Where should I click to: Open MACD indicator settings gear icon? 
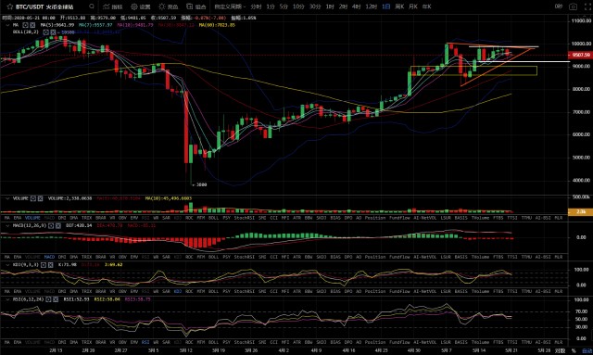point(51,225)
